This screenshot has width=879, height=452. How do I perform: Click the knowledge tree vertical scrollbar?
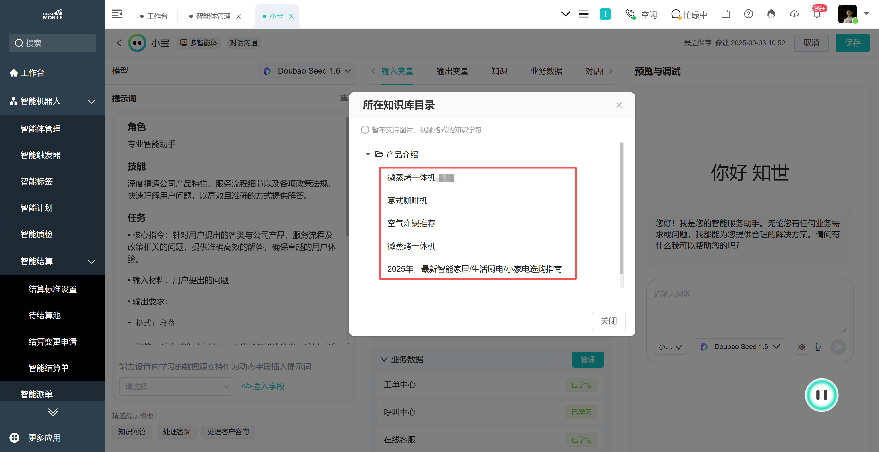(x=621, y=209)
